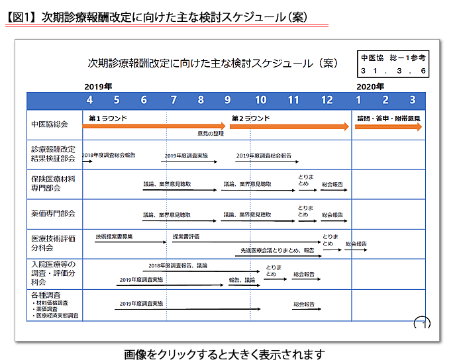Click the 技術提案書募集 text
Screen dimensions: 457x364
point(114,236)
